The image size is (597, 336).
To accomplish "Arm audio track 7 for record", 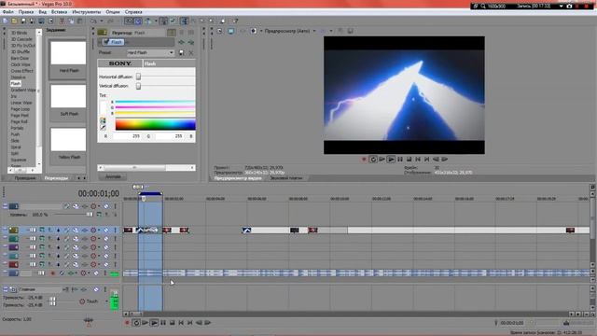I will pos(53,273).
